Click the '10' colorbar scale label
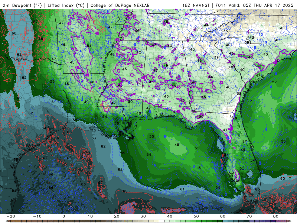 (90, 216)
